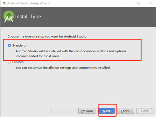This screenshot has height=117, width=156.
Task: Select the Standard install type radio button
Action: (10, 45)
